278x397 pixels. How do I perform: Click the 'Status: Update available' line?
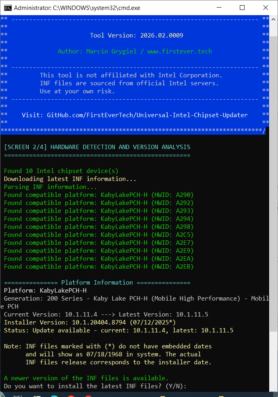point(119,331)
